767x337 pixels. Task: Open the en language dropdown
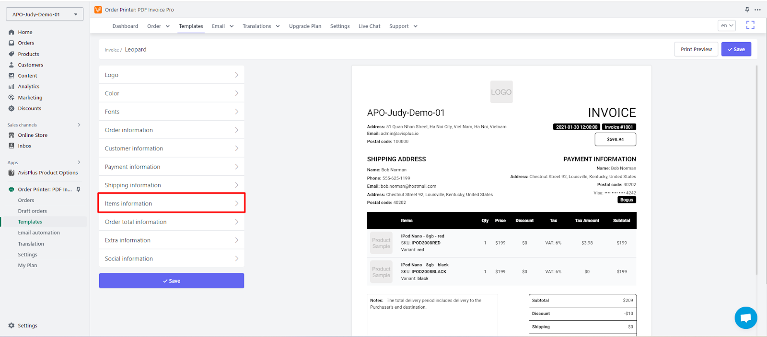point(727,26)
